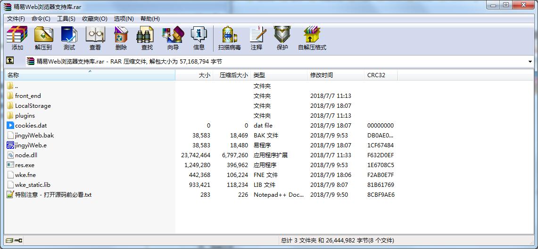This screenshot has height=249, width=538.
Task: Click the BAK 文件 type cell
Action: 265,135
